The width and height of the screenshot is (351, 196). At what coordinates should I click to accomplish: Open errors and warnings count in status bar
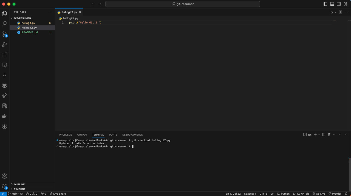(32, 194)
